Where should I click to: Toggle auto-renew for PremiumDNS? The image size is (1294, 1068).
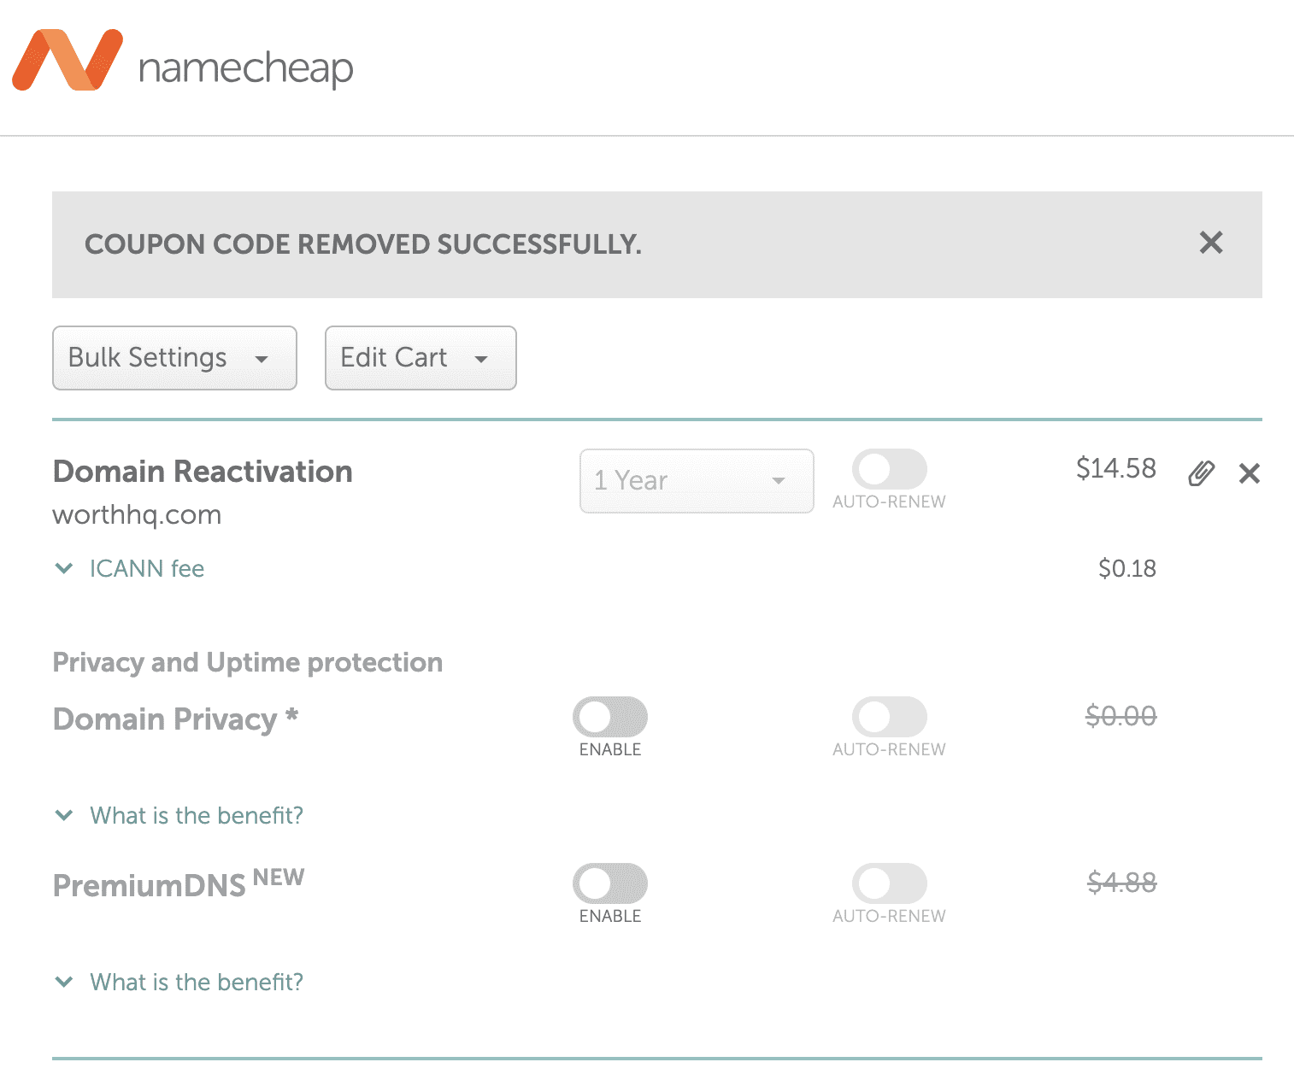click(x=889, y=883)
